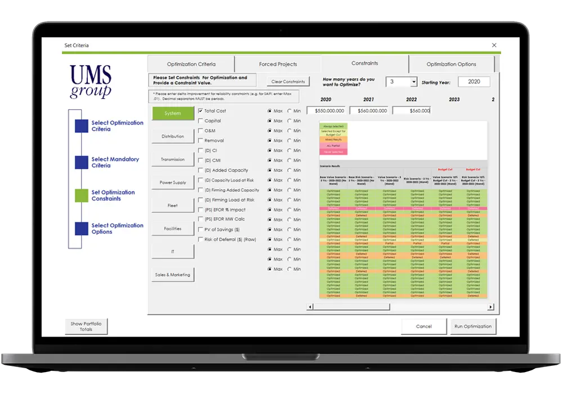This screenshot has height=394, width=563.
Task: Click the blue square beside Select Mandatory Criteria
Action: 82,162
